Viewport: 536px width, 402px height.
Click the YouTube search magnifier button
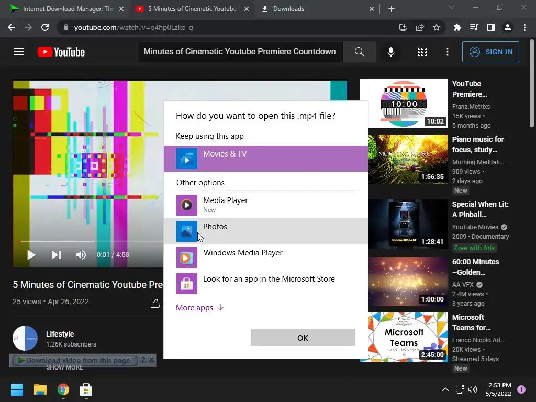click(359, 52)
